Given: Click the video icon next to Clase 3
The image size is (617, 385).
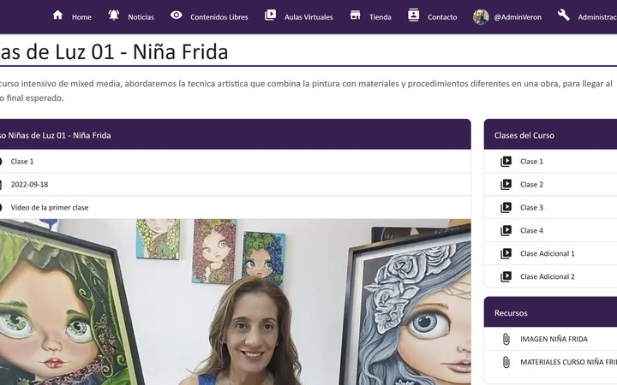Looking at the screenshot, I should [x=506, y=207].
